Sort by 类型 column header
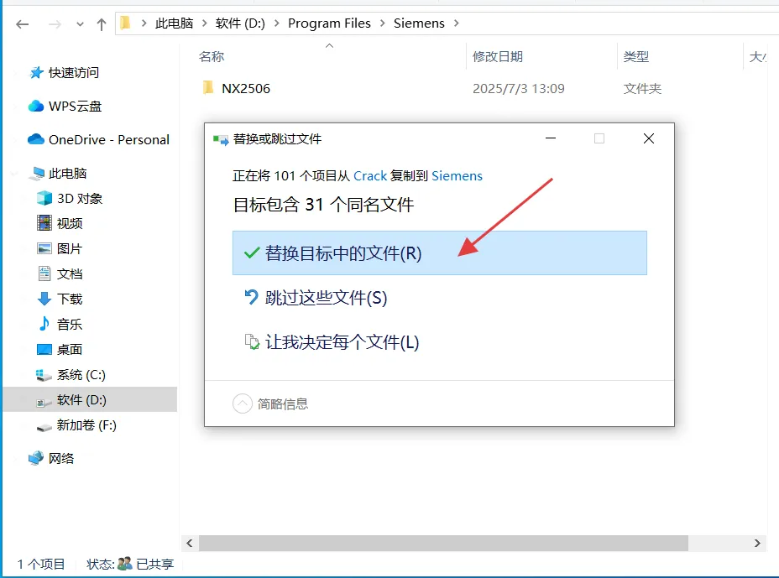779x578 pixels. 636,56
